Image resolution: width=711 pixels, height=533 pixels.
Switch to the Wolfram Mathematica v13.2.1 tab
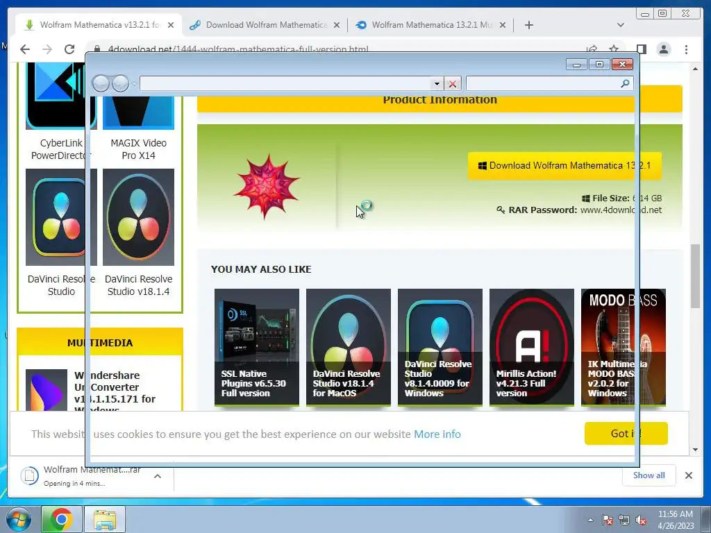[x=99, y=25]
